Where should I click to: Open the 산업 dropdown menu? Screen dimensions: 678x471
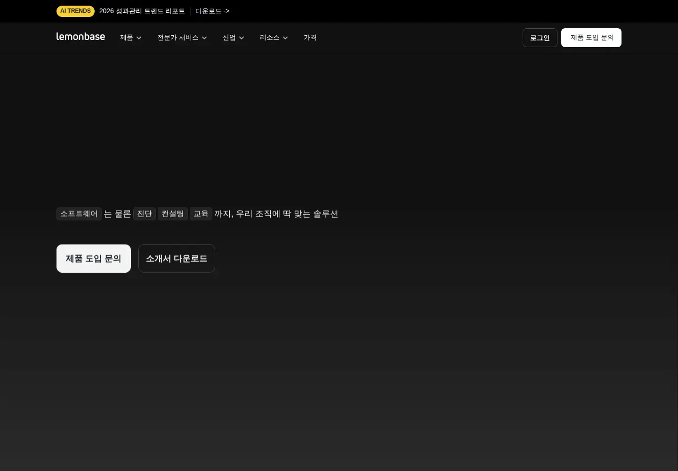click(234, 38)
